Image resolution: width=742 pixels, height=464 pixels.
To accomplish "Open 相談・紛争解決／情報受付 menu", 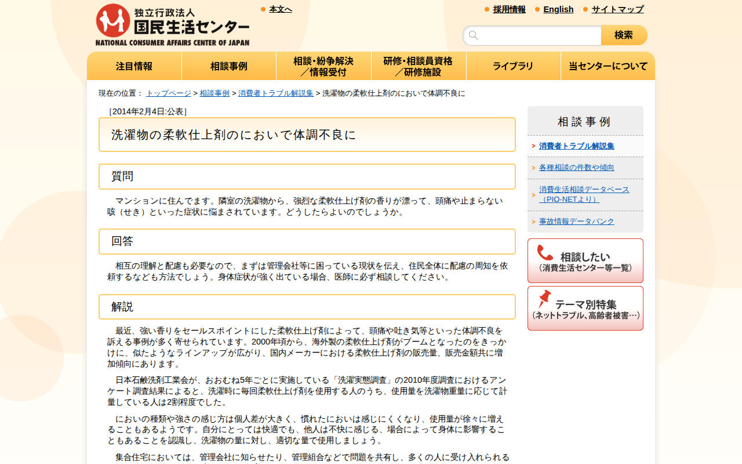I will [323, 66].
